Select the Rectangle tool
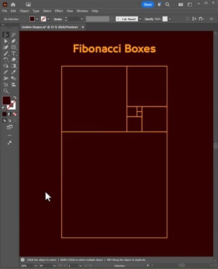Viewport: 218px width, 269px height. pos(13,47)
